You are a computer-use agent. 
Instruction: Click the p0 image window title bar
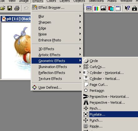16,19
